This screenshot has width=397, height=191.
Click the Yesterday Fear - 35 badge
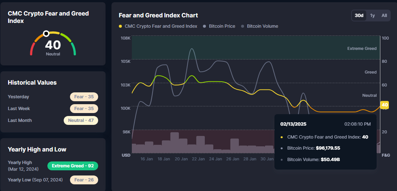tap(84, 97)
